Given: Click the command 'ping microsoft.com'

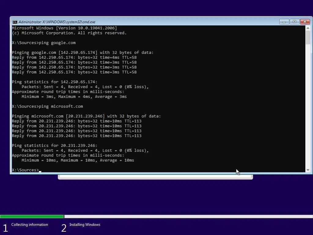Looking at the screenshot, I should coord(61,106).
